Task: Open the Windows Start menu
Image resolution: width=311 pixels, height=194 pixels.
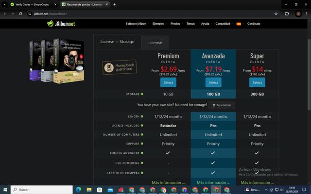Action: 5,190
